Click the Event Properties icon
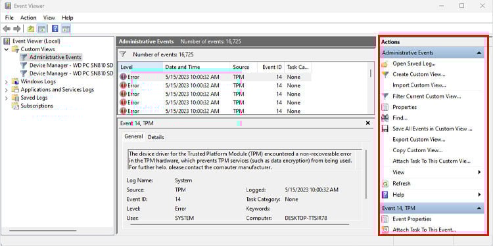The width and height of the screenshot is (493, 246). (x=385, y=219)
